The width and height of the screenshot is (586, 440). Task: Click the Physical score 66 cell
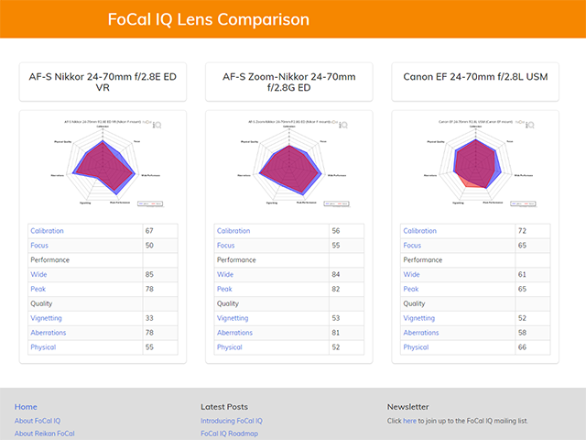(533, 347)
